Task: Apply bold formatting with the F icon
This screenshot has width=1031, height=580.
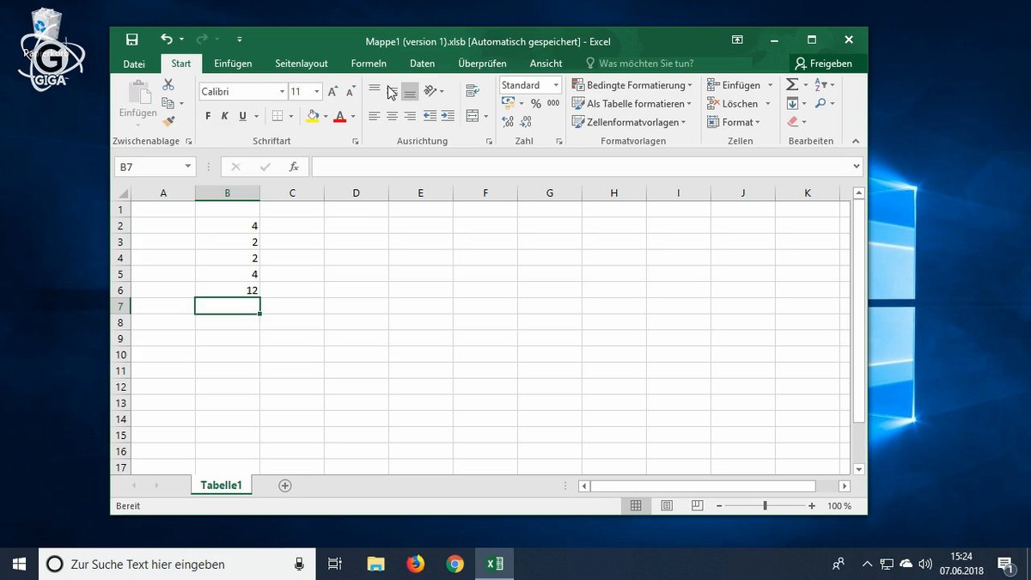Action: pyautogui.click(x=207, y=116)
